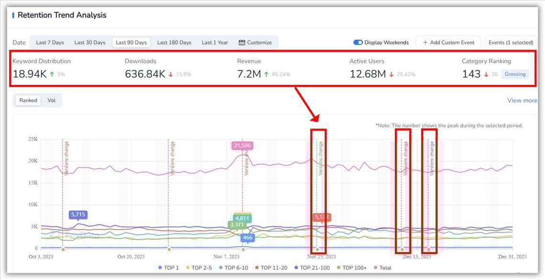Click the TOP 11-20 legend dot

point(257,268)
